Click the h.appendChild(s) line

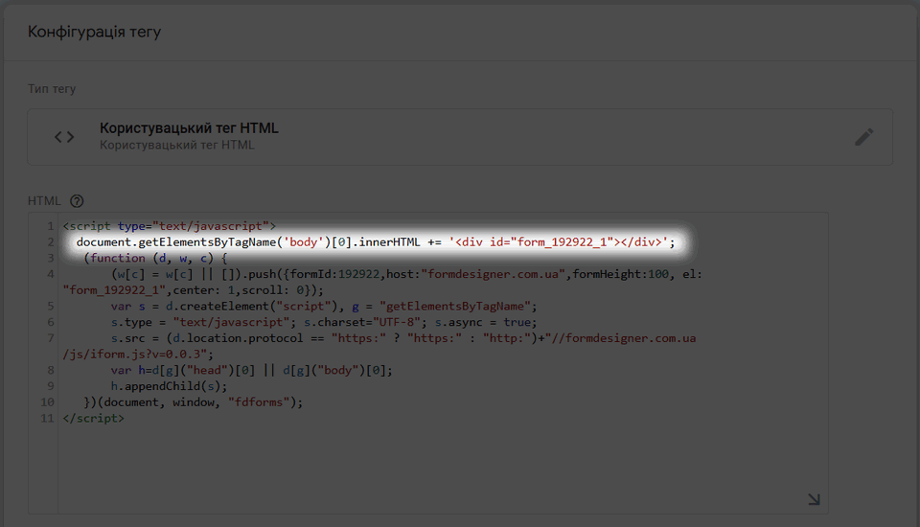point(168,387)
